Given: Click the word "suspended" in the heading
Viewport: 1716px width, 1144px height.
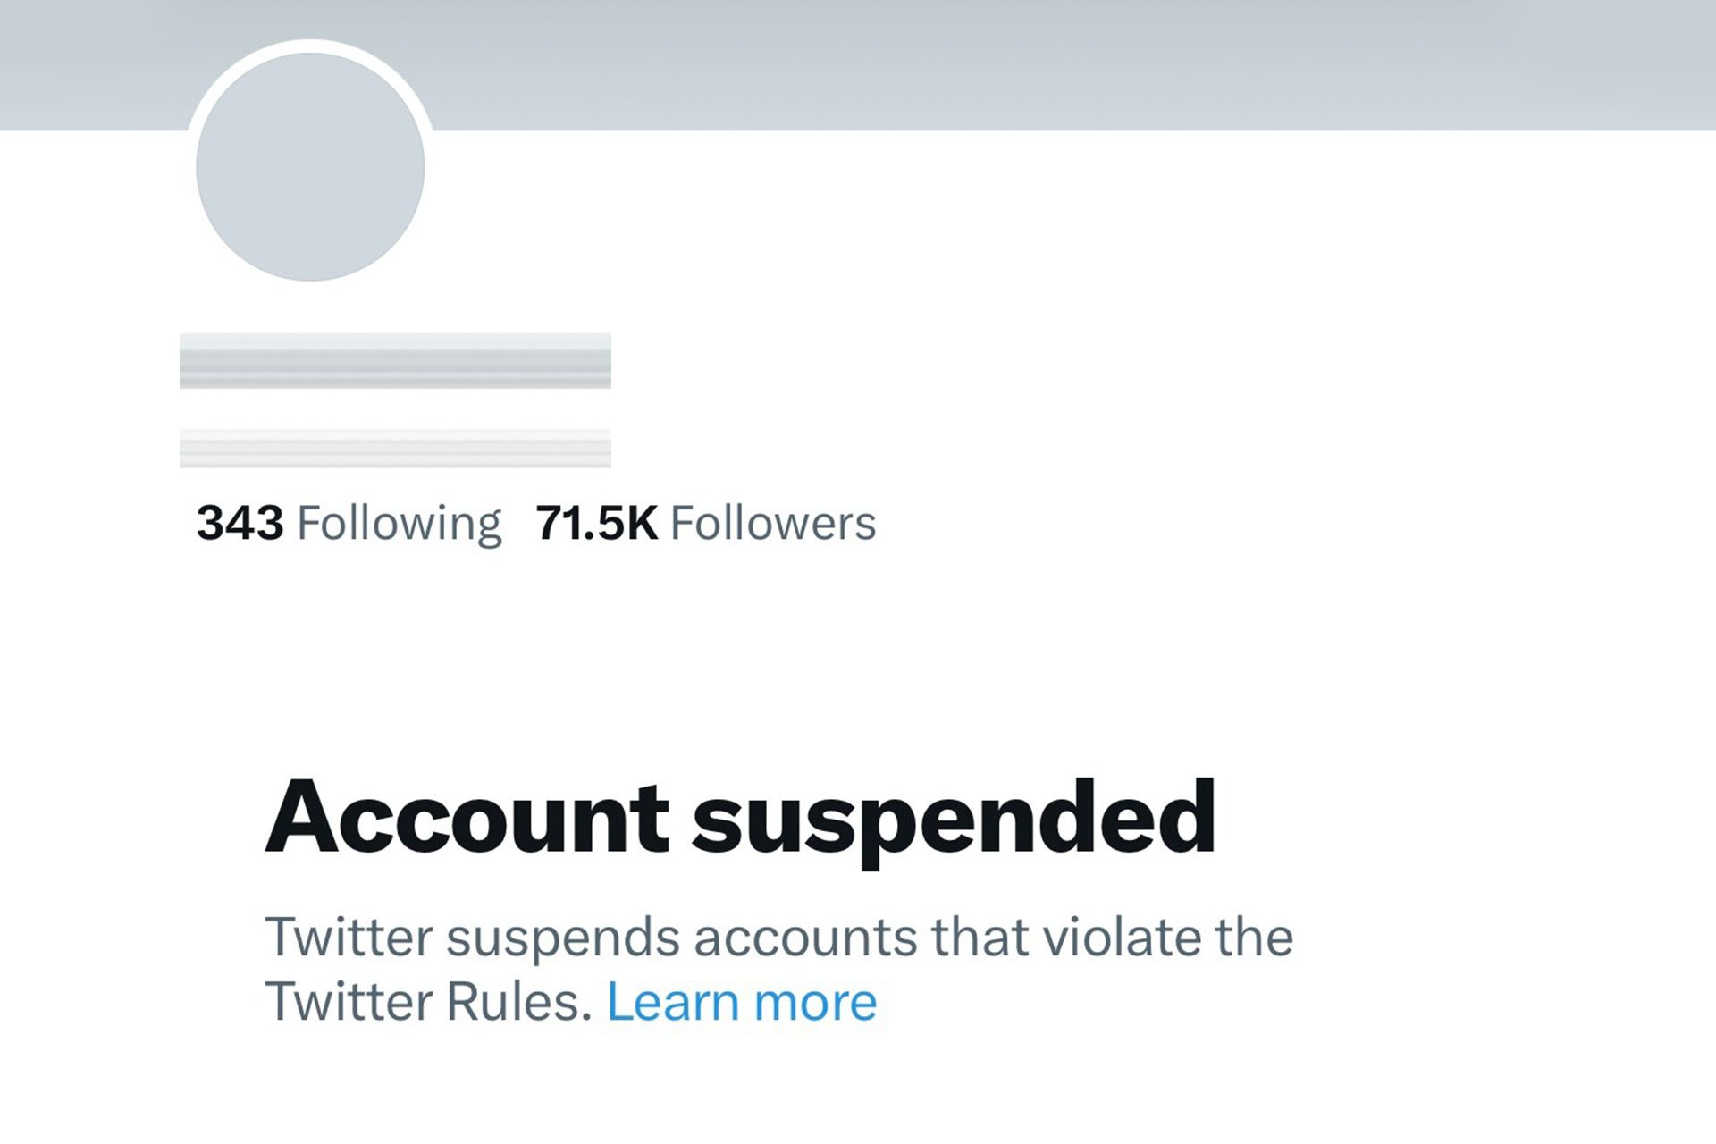Looking at the screenshot, I should coord(954,818).
